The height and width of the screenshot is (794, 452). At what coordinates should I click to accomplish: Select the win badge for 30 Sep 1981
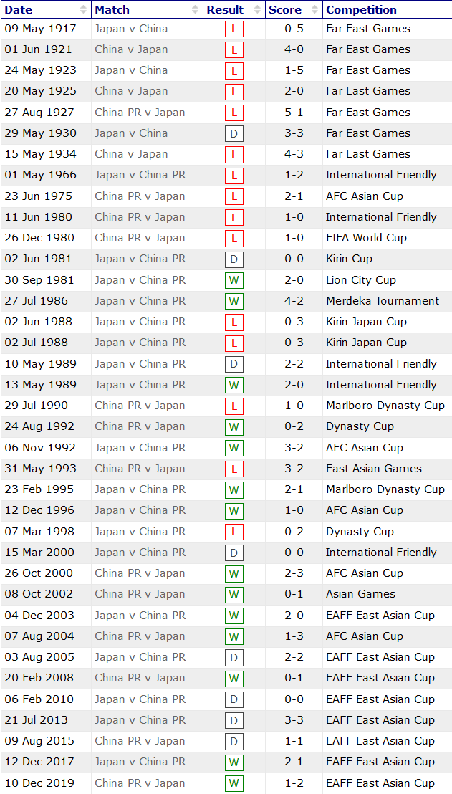(x=234, y=281)
